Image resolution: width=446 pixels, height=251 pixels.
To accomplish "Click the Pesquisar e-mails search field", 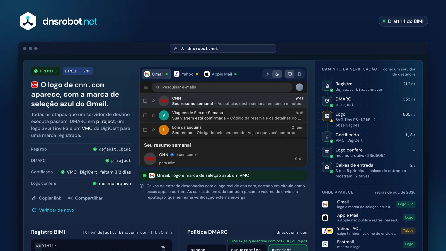I will 222,87.
